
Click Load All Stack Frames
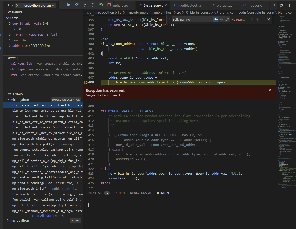coord(48,216)
